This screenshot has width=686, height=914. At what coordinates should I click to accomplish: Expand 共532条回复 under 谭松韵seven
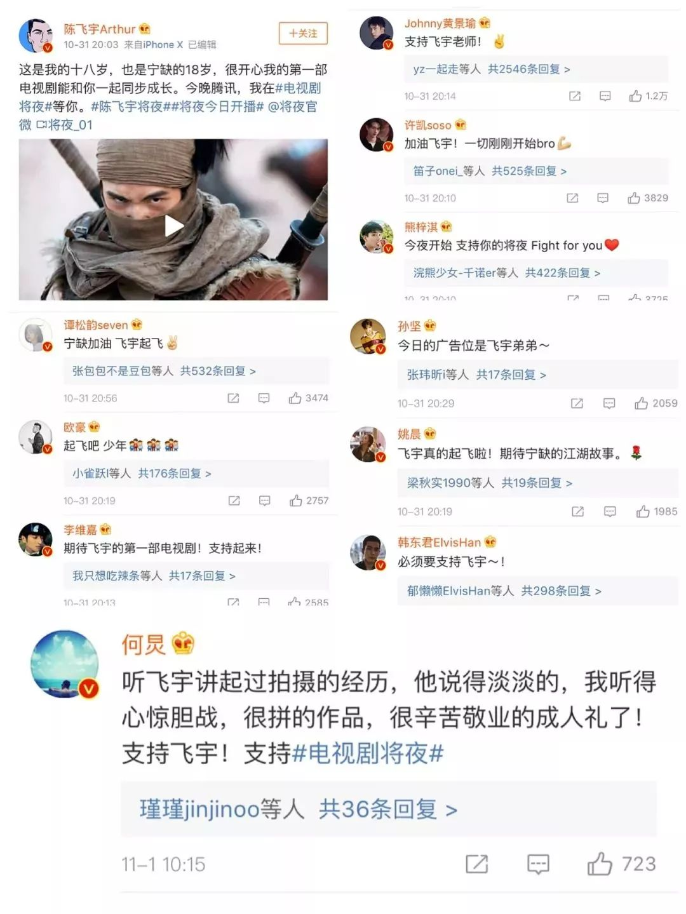click(x=218, y=371)
